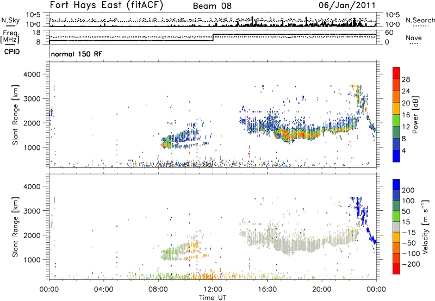Click the '12:00' time tick label

[213, 290]
